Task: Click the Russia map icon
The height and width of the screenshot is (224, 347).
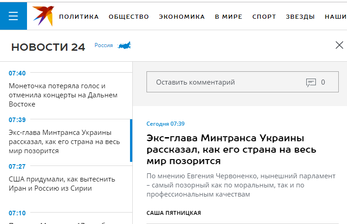Action: pos(124,45)
